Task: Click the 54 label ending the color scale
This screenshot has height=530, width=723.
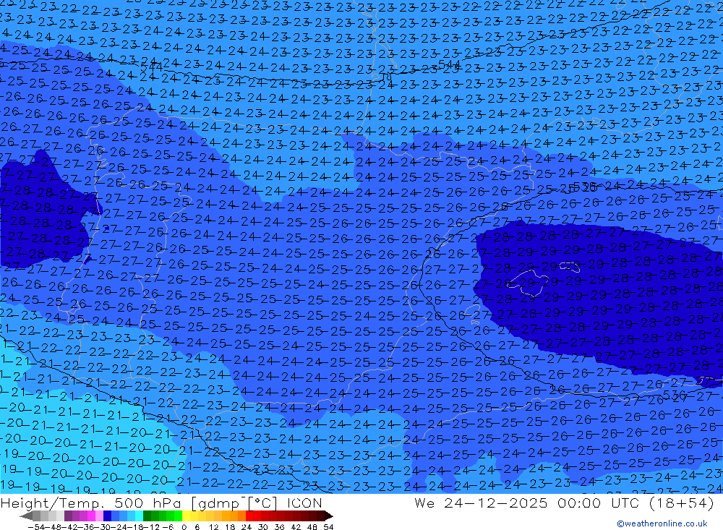Action: (328, 527)
